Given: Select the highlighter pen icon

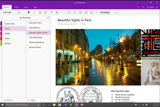Looking at the screenshot, I should tap(46, 12).
